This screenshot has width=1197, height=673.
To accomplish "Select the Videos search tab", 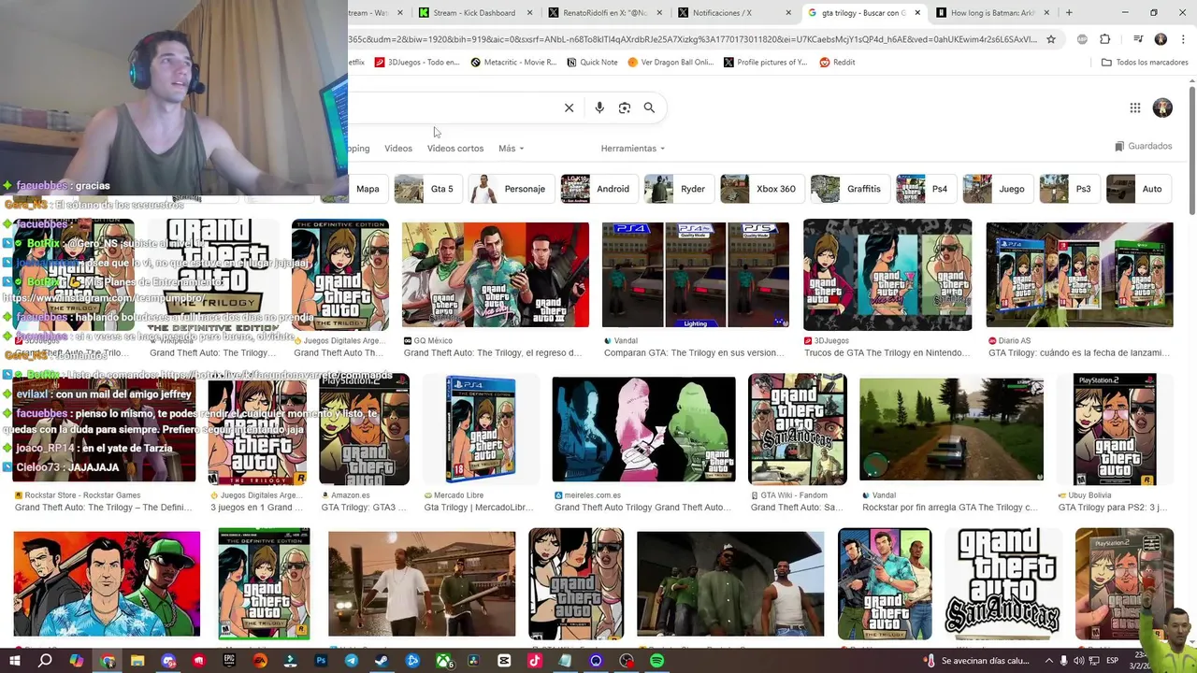I will point(398,149).
